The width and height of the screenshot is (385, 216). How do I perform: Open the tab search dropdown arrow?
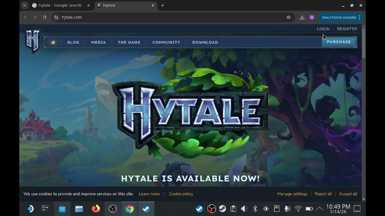click(25, 5)
